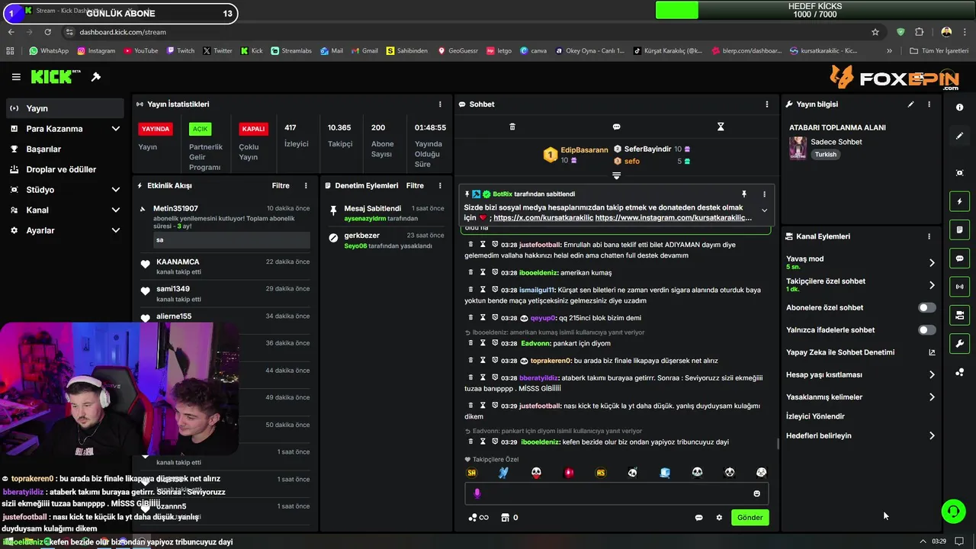Click the shop icon with 0 count
Screen dimensions: 976x549
(x=509, y=518)
